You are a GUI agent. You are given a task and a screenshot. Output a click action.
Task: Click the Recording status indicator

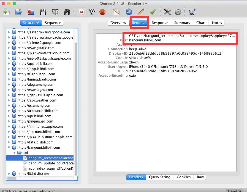click(234, 191)
